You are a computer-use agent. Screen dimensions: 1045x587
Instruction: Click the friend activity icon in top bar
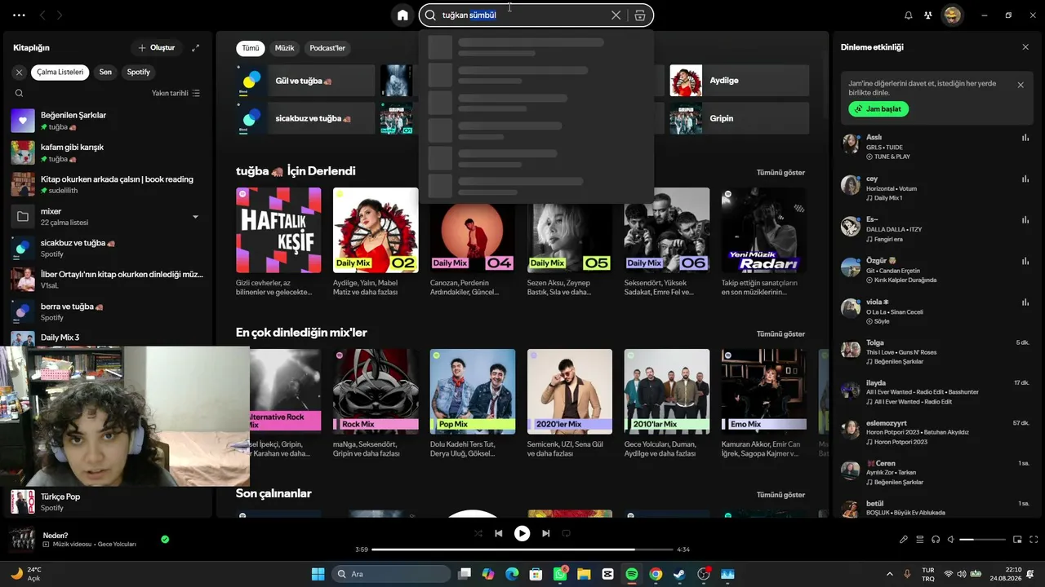coord(928,15)
